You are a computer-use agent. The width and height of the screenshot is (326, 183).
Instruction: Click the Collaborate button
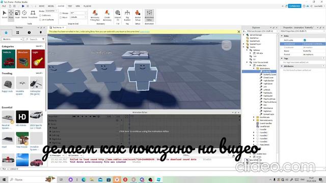tap(294, 6)
